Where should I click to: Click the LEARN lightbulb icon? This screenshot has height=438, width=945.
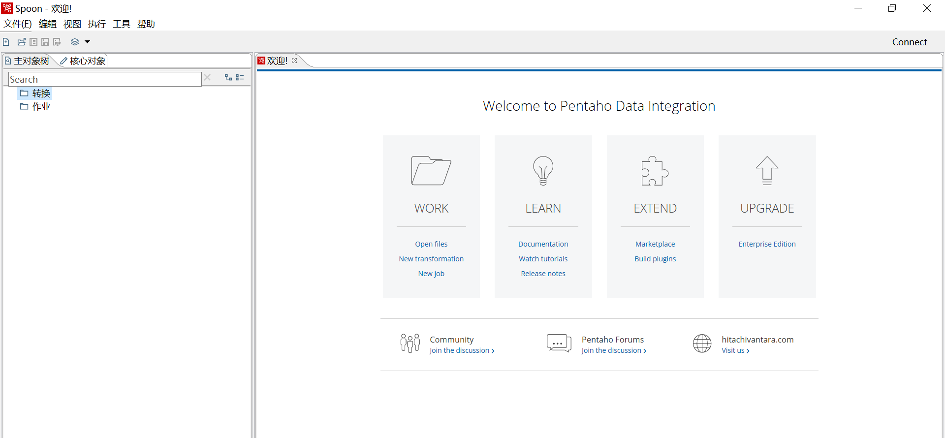pyautogui.click(x=543, y=170)
